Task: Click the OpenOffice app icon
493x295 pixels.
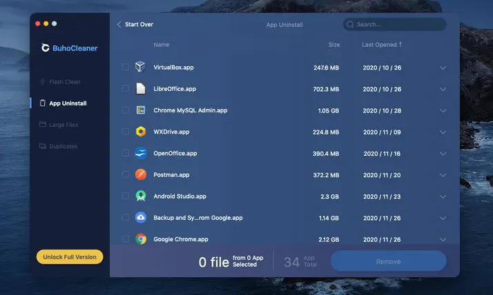Action: point(141,153)
